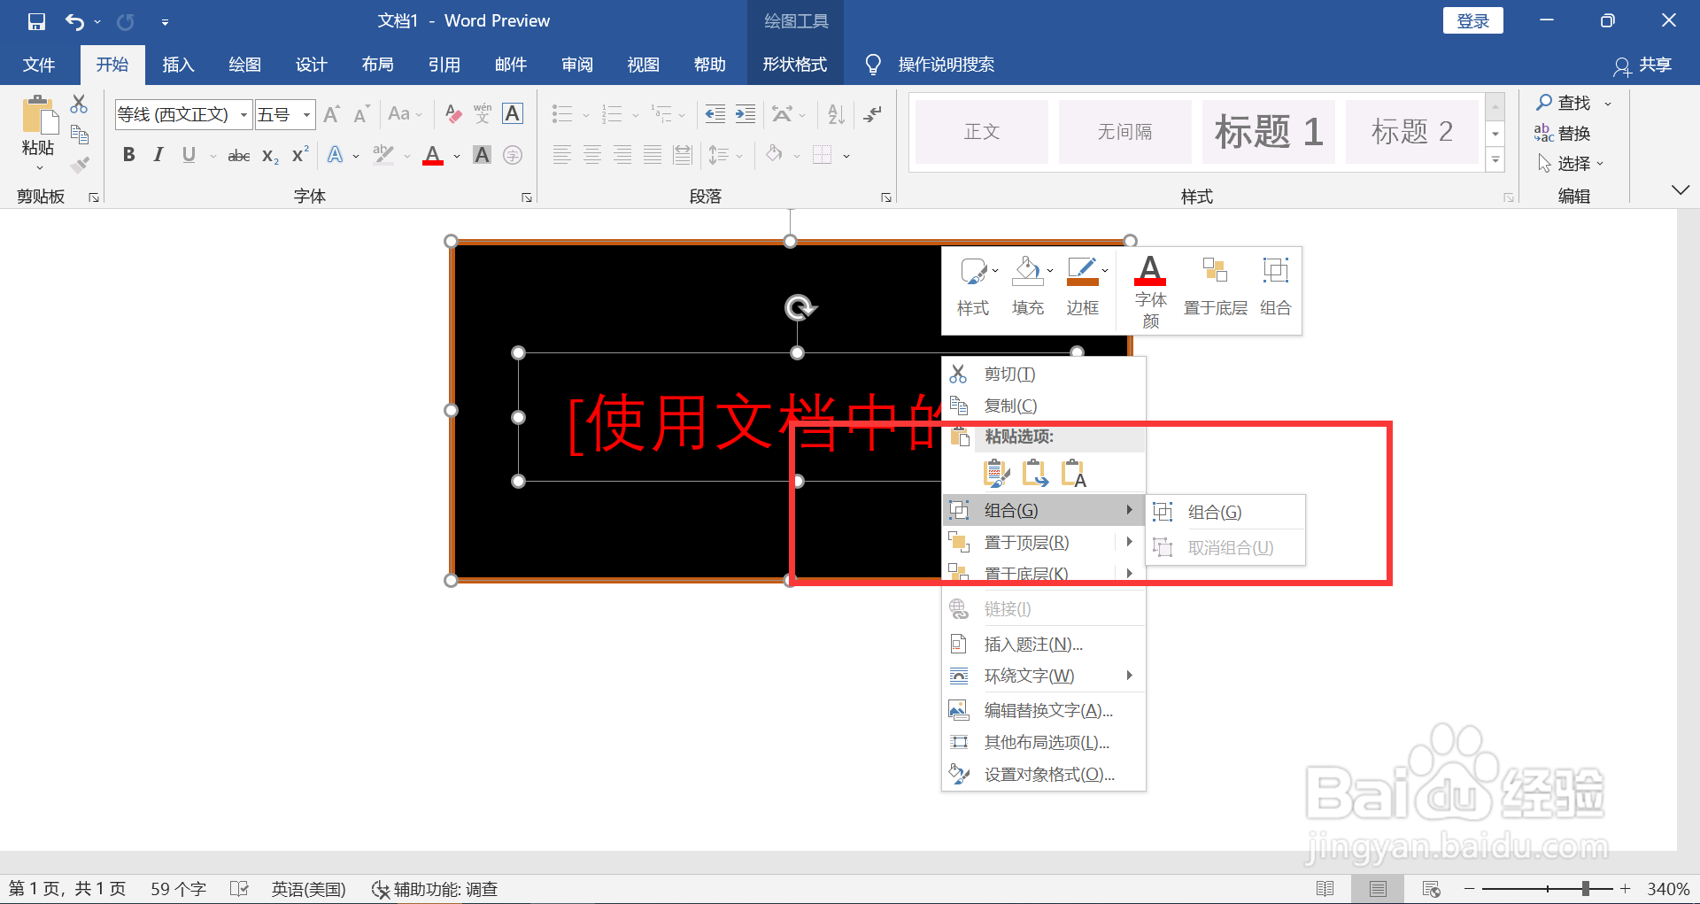Align text to the left

click(561, 156)
